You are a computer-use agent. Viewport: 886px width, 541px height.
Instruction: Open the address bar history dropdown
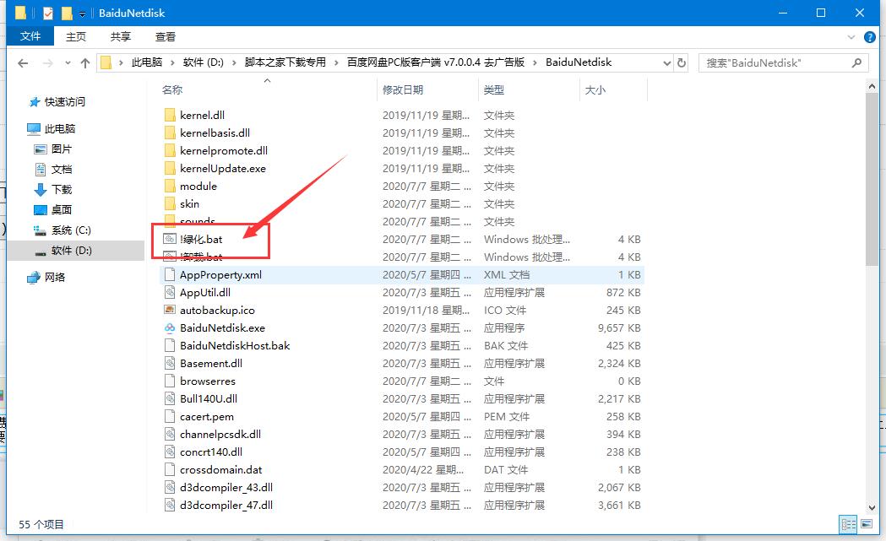point(666,62)
